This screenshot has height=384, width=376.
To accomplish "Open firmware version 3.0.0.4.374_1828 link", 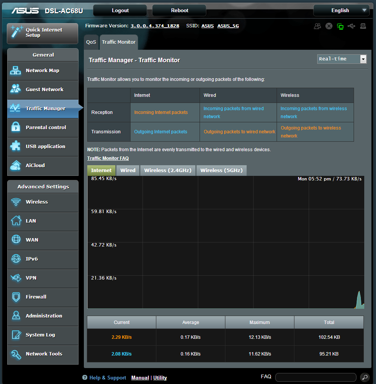I will (155, 26).
